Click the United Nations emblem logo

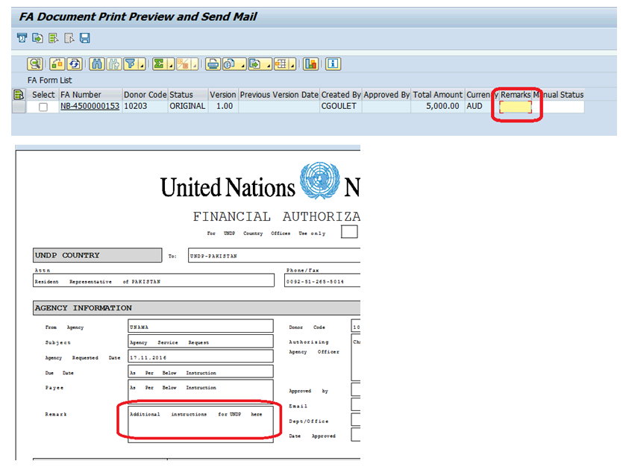pyautogui.click(x=319, y=181)
